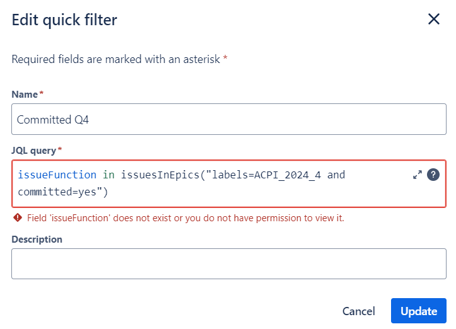
Task: Click the 'and' keyword in JQL query
Action: [336, 175]
